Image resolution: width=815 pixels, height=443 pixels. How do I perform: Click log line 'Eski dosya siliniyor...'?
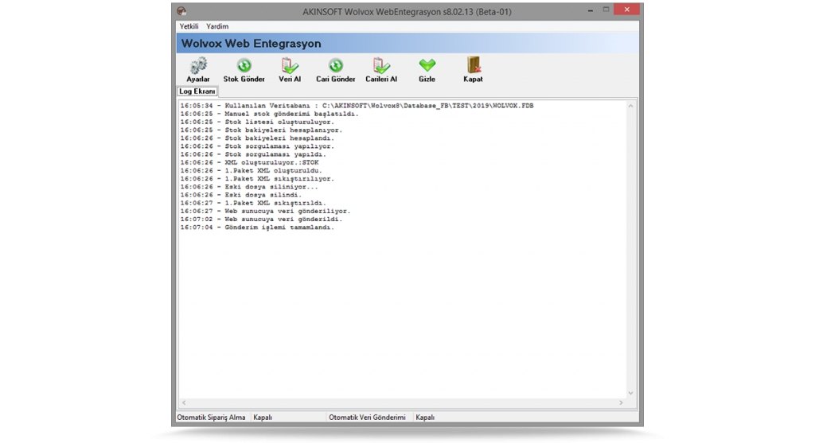pyautogui.click(x=249, y=187)
